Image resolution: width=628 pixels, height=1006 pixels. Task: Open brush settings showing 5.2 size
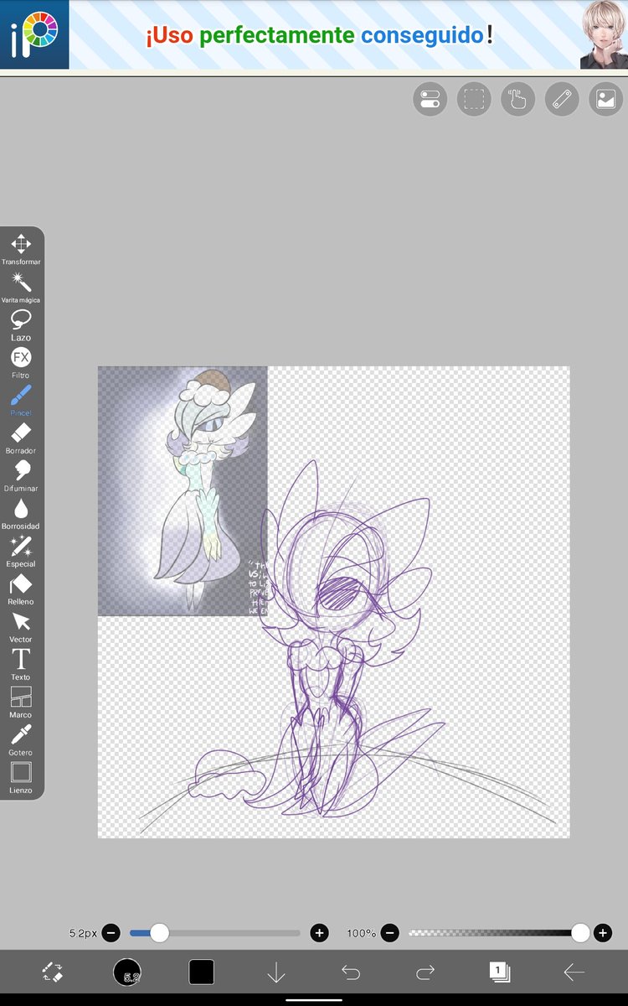click(x=127, y=972)
